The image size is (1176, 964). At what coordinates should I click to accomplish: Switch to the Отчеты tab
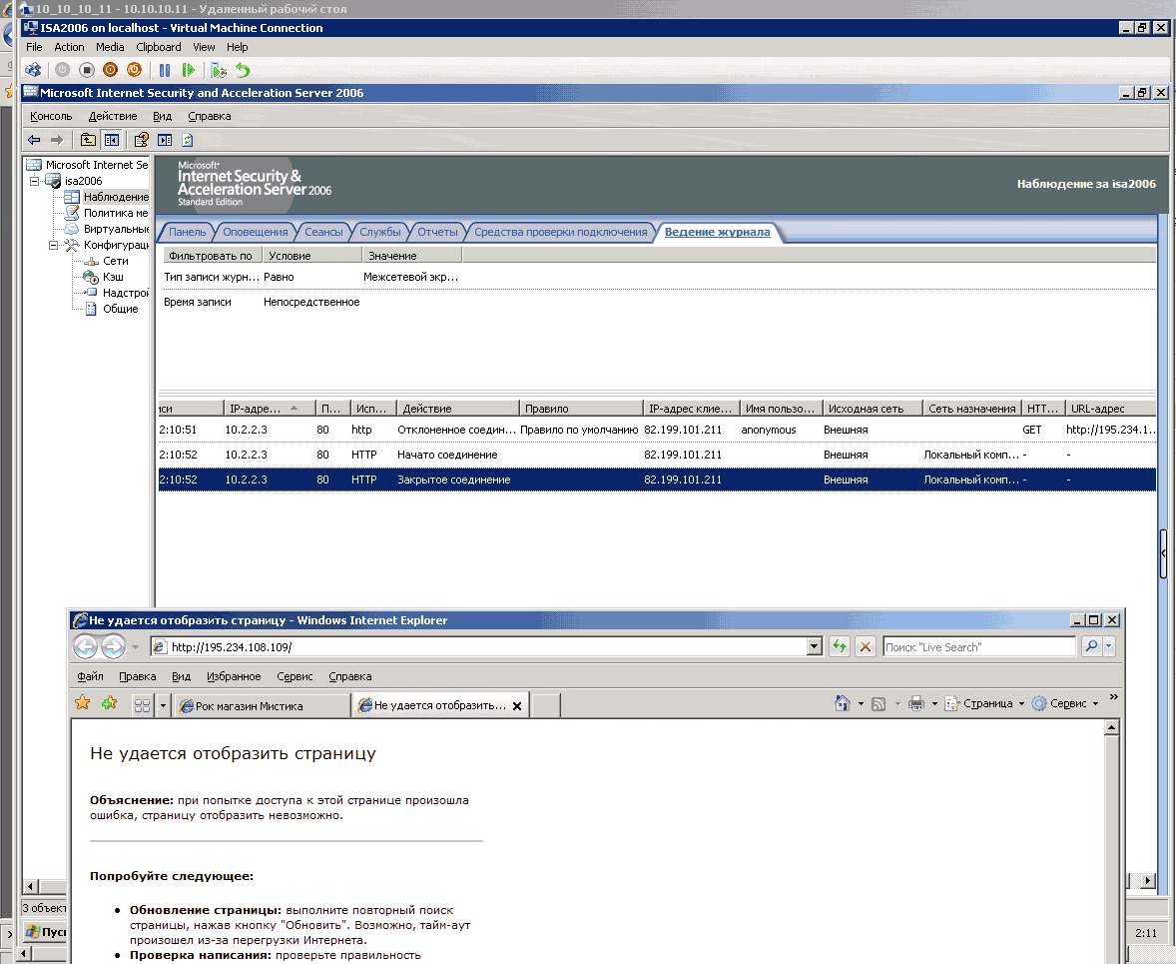(437, 232)
